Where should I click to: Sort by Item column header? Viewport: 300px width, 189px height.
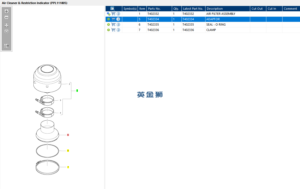click(142, 9)
